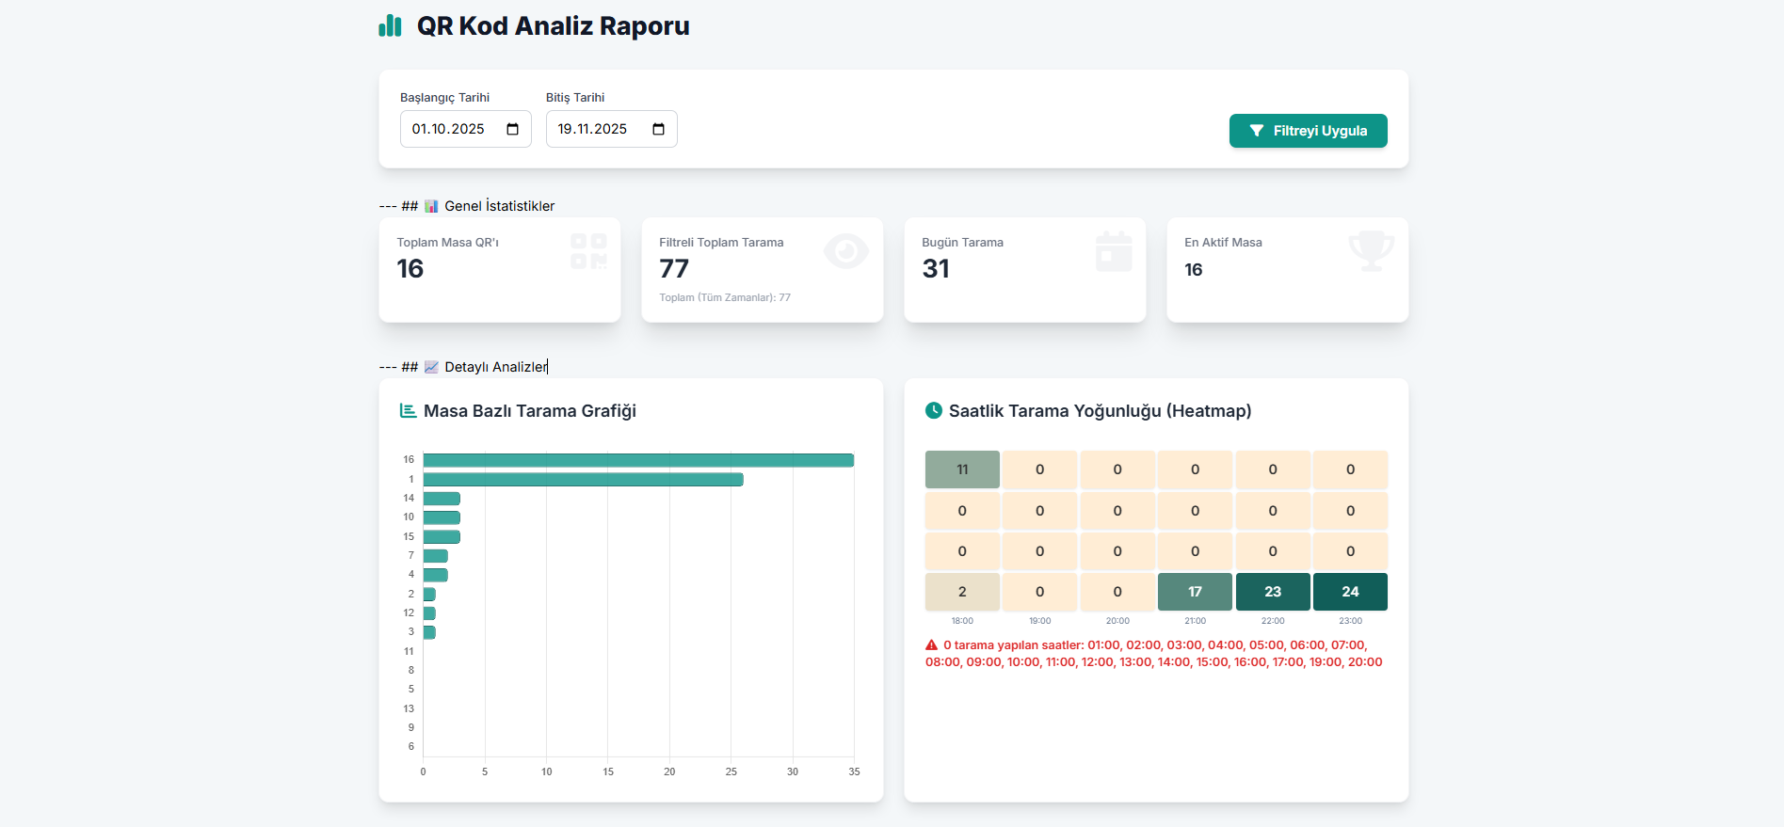Click the red warning triangle icon

point(932,645)
